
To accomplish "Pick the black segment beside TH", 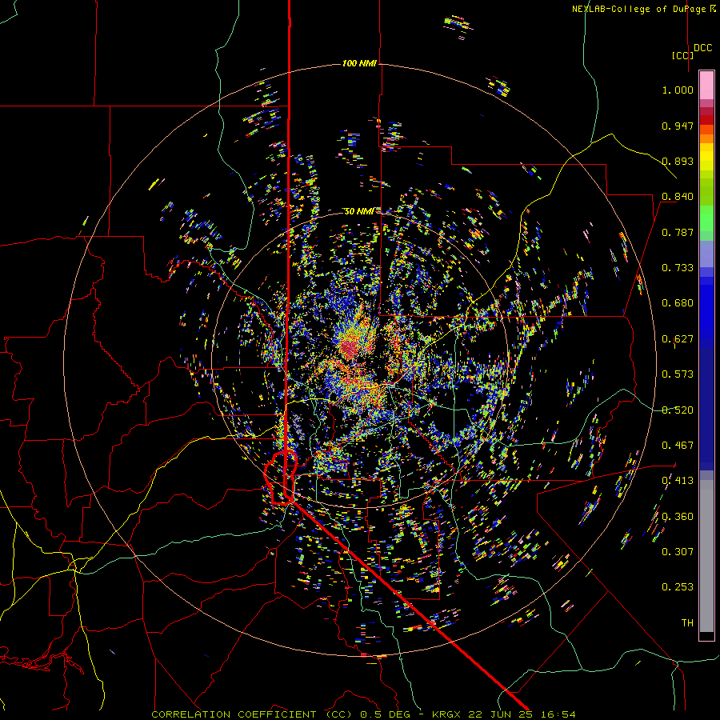I will pyautogui.click(x=706, y=635).
